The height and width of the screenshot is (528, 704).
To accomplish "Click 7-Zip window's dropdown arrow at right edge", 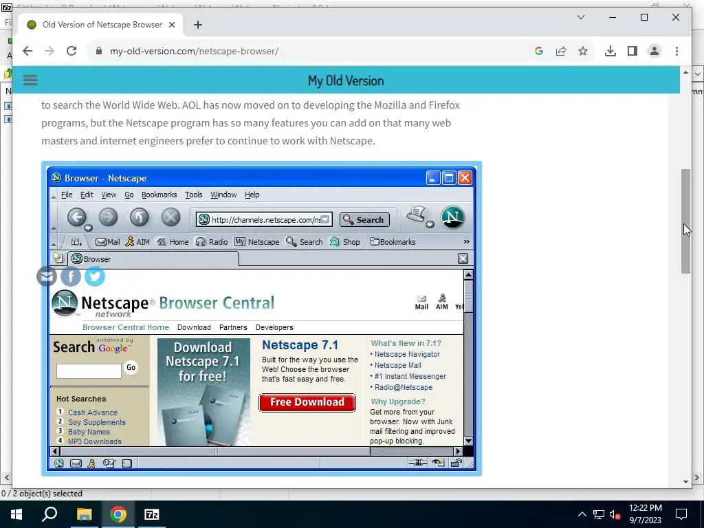I will [697, 74].
